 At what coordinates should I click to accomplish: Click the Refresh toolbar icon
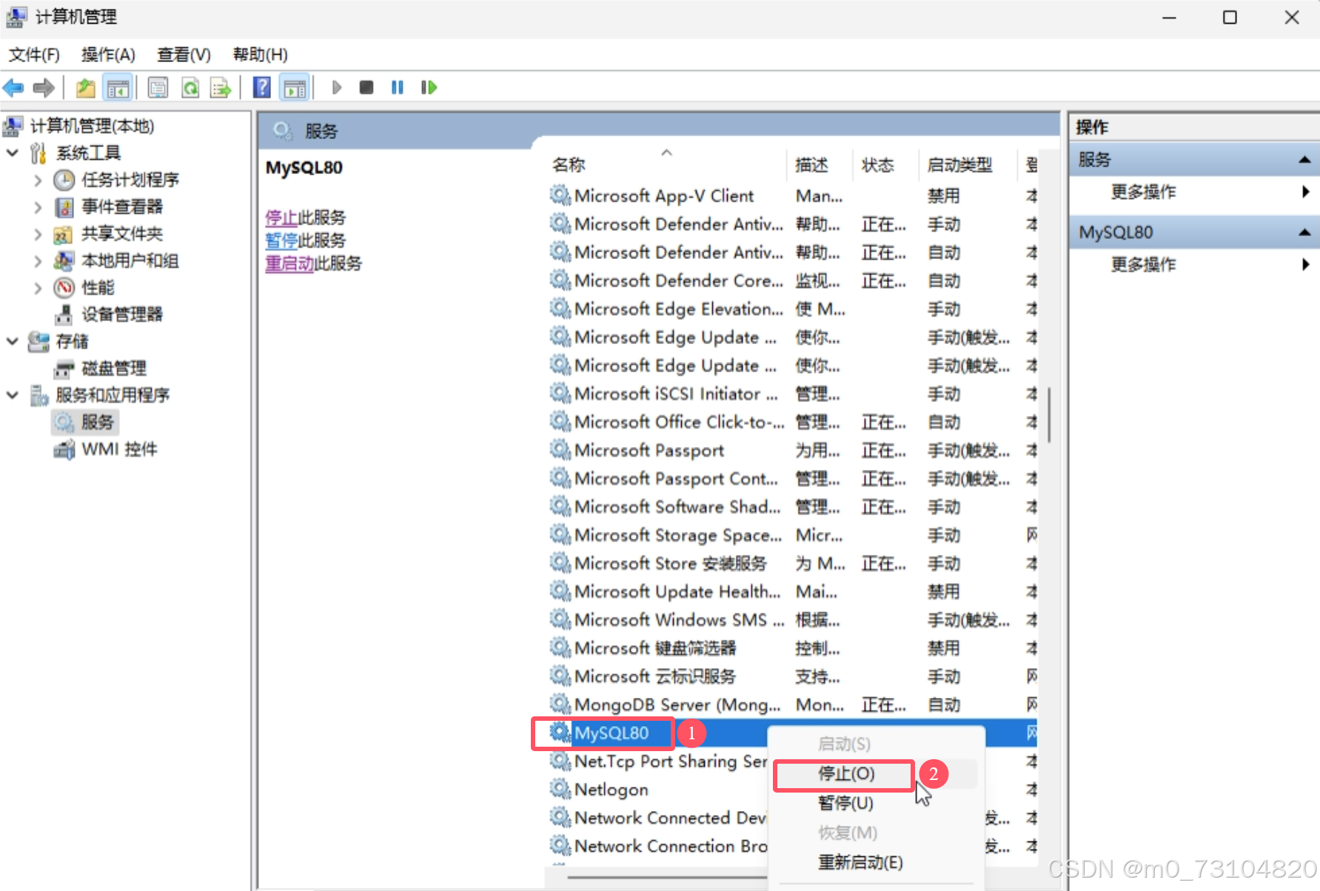point(190,88)
